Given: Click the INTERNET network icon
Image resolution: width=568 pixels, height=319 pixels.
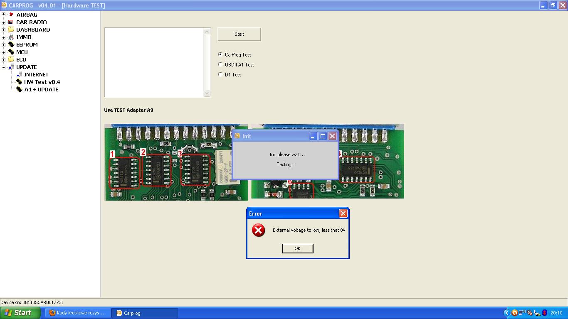Looking at the screenshot, I should [x=19, y=74].
